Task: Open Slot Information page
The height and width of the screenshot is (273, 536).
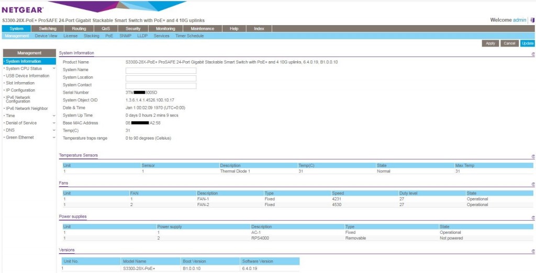Action: [20, 83]
